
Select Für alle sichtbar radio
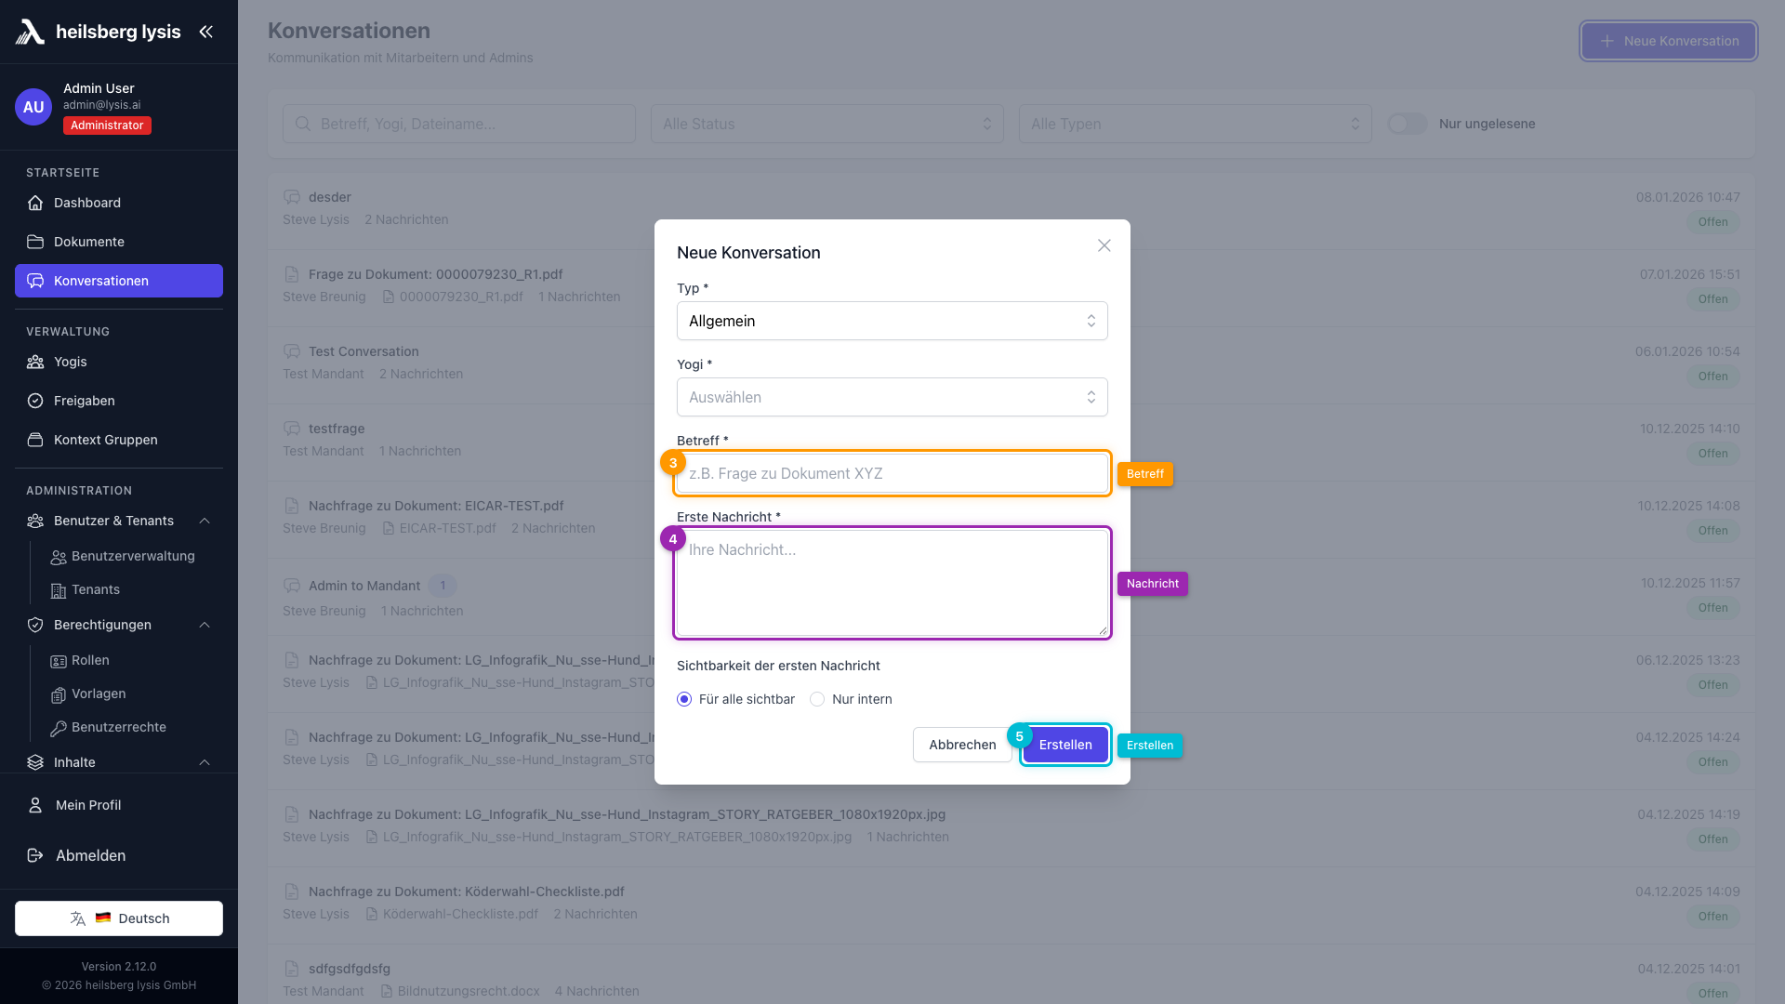(684, 699)
